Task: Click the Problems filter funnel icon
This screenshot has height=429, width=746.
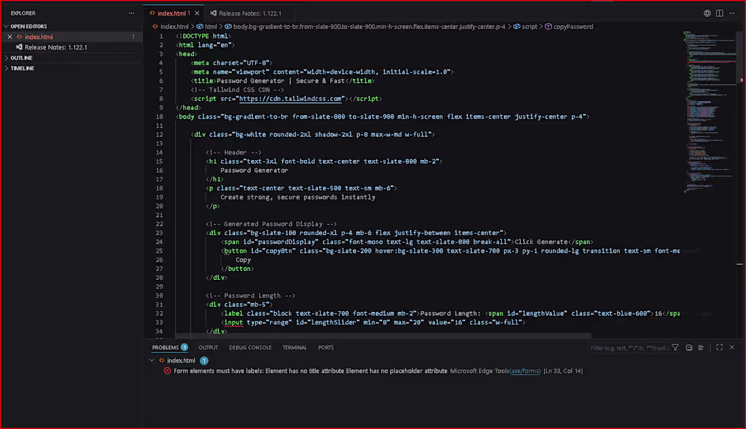Action: [x=675, y=348]
